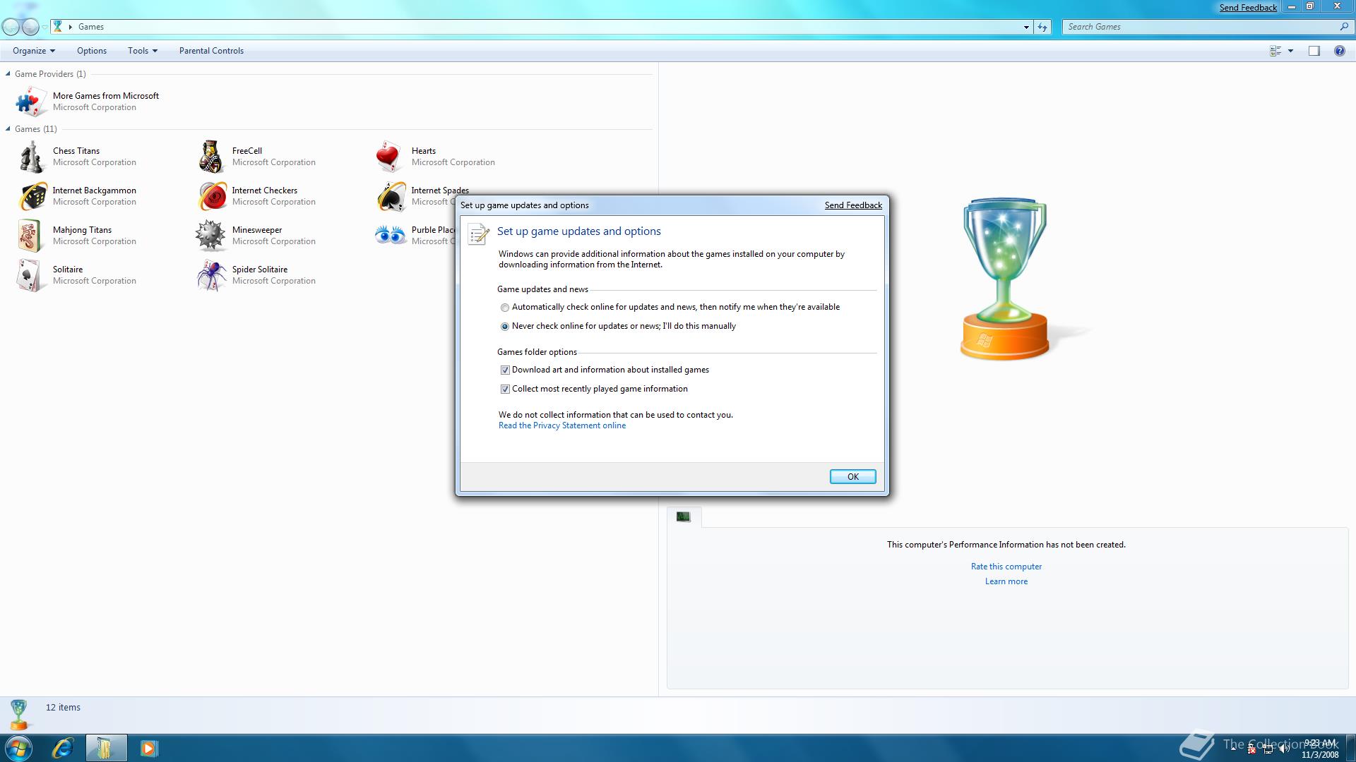Open the Tools dropdown menu
Viewport: 1356px width, 762px height.
[x=143, y=51]
